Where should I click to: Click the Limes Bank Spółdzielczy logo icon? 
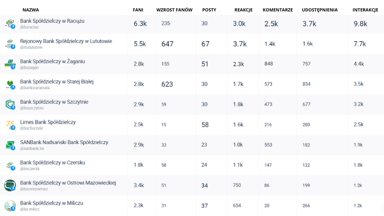10,124
